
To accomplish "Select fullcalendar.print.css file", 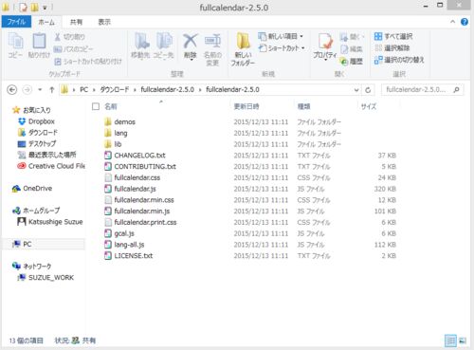I will click(140, 222).
